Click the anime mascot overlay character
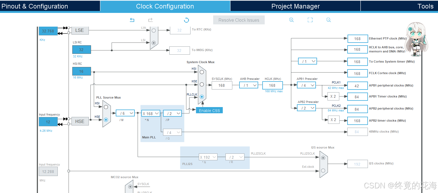Image resolution: width=438 pixels, height=193 pixels. (417, 39)
